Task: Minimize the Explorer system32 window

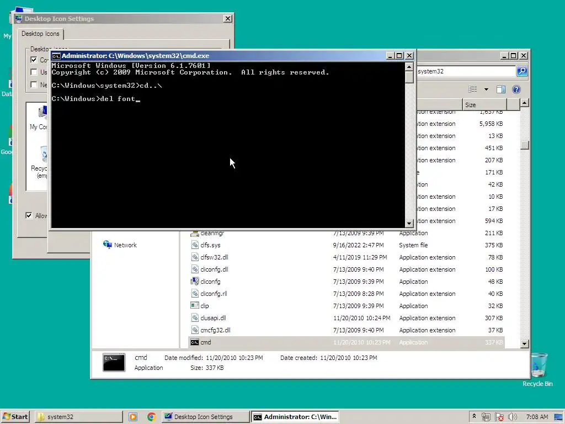Action: [x=504, y=56]
